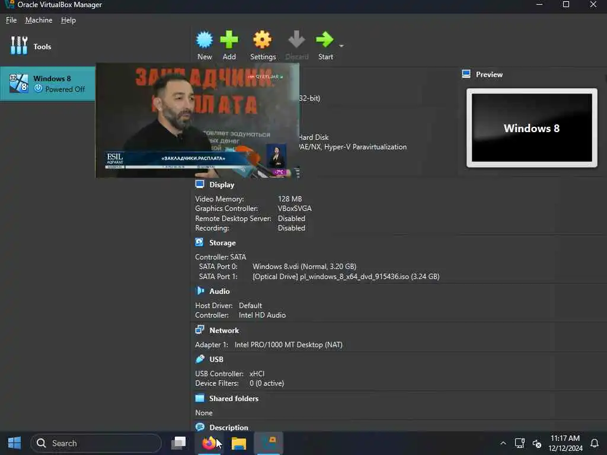Click the taskbar Search box
This screenshot has width=607, height=455.
[96, 443]
